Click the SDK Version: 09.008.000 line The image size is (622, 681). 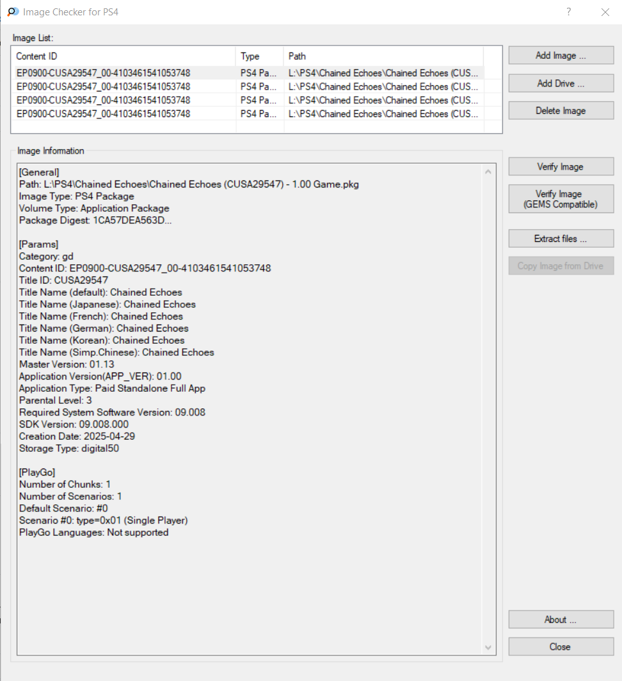coord(74,424)
